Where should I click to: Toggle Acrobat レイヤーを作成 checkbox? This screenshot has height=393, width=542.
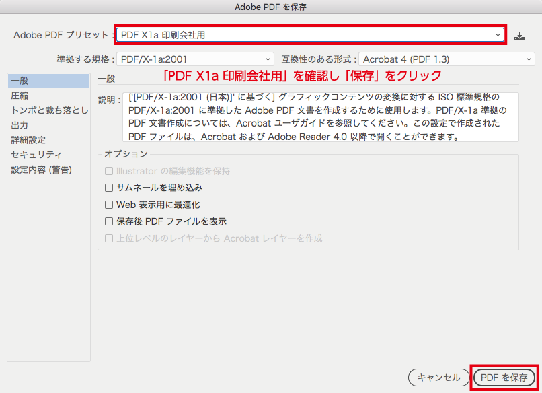(x=109, y=238)
